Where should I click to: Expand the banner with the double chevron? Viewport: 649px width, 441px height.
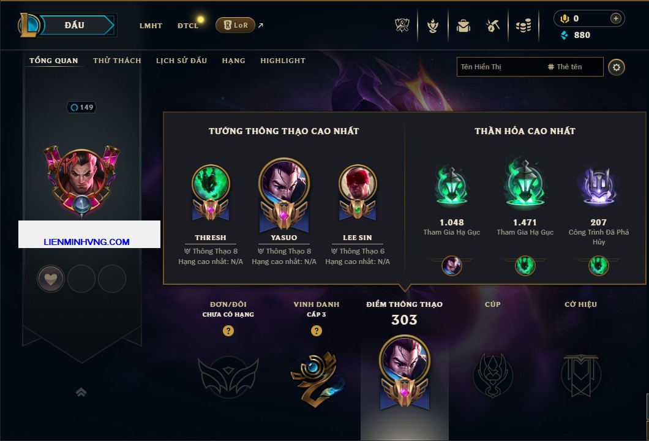(81, 392)
